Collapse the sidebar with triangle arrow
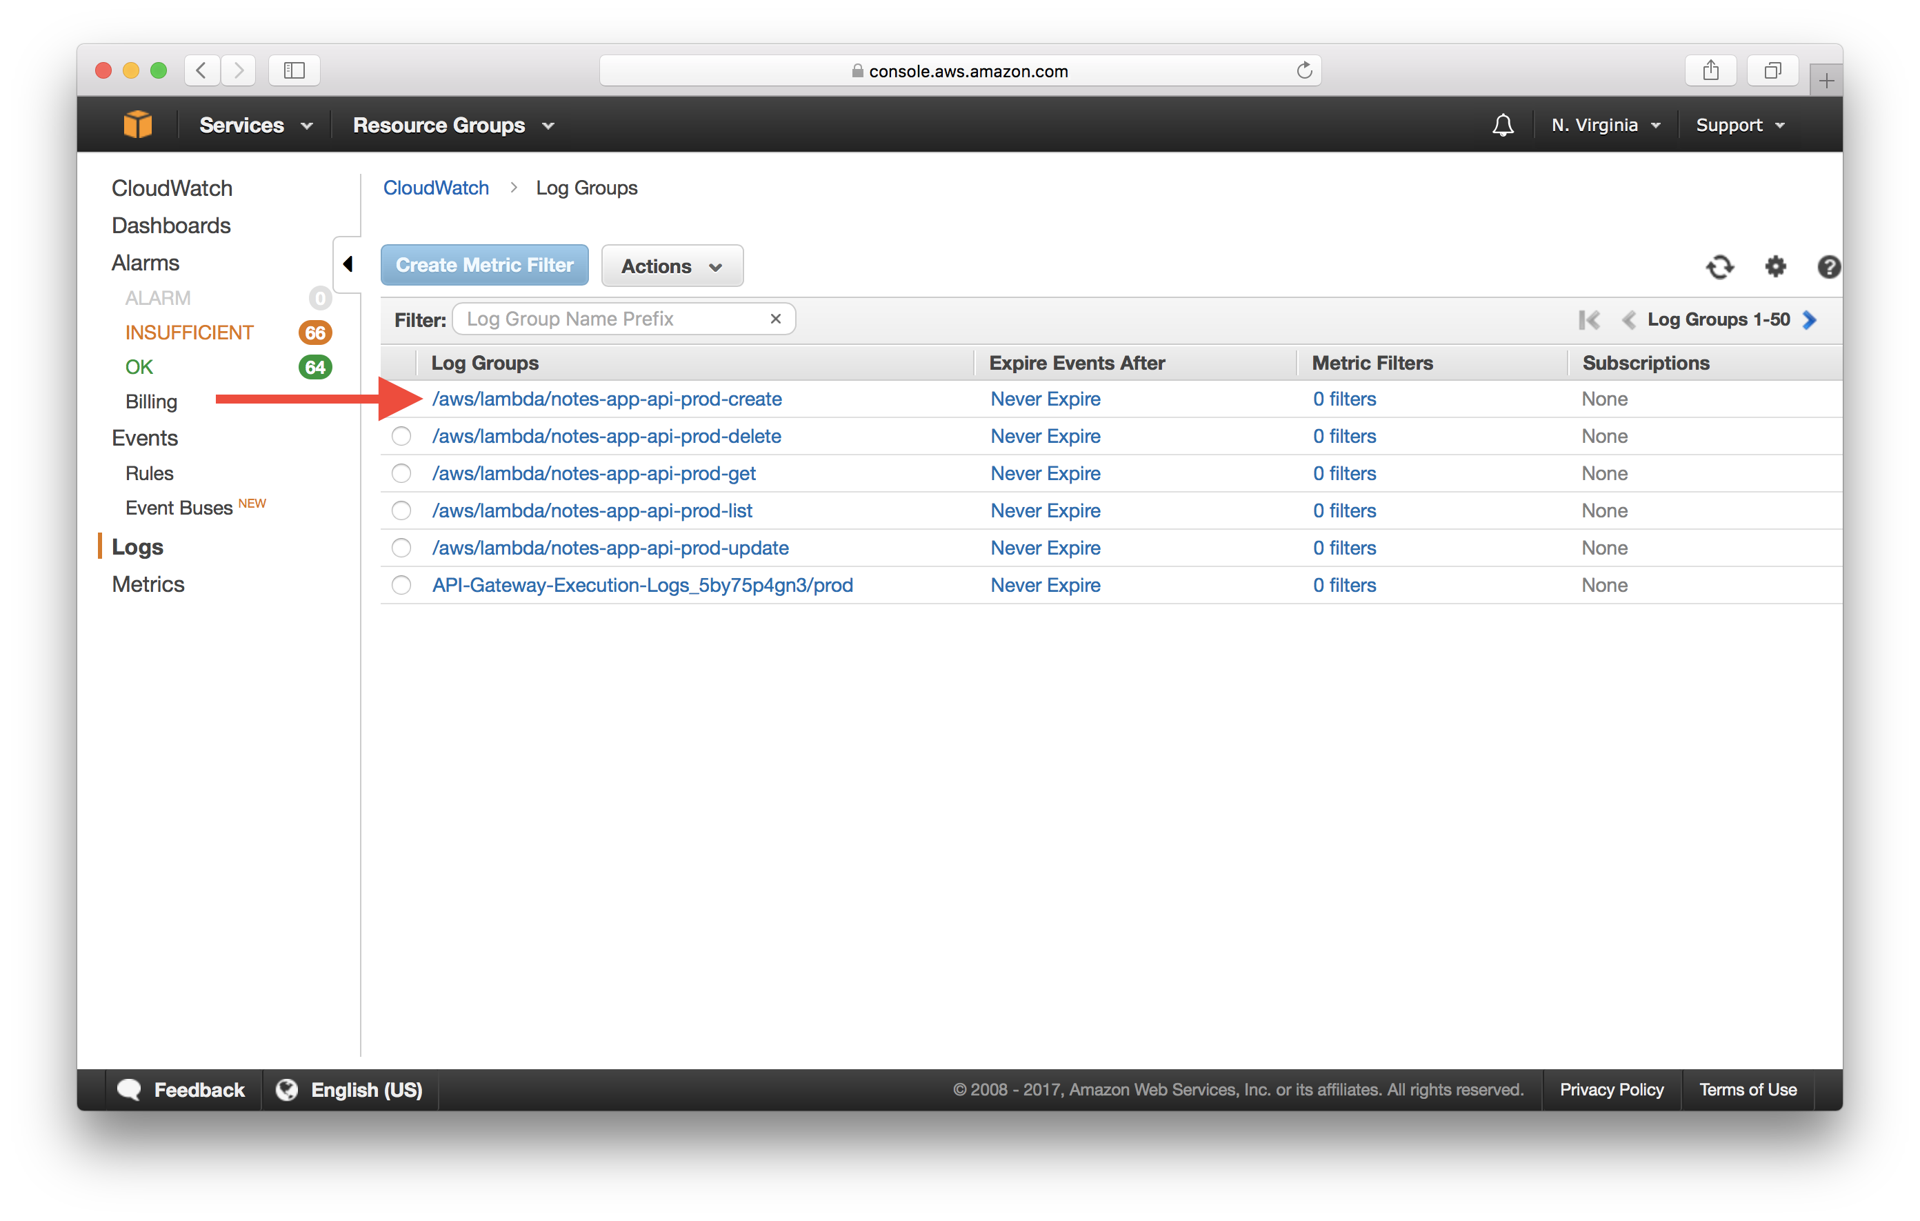The width and height of the screenshot is (1920, 1221). (348, 264)
